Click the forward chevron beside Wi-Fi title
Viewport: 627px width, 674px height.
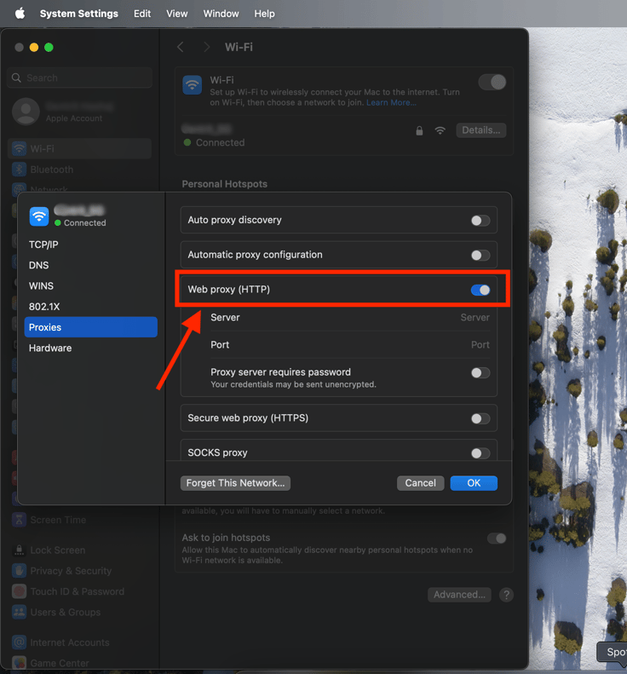point(206,47)
